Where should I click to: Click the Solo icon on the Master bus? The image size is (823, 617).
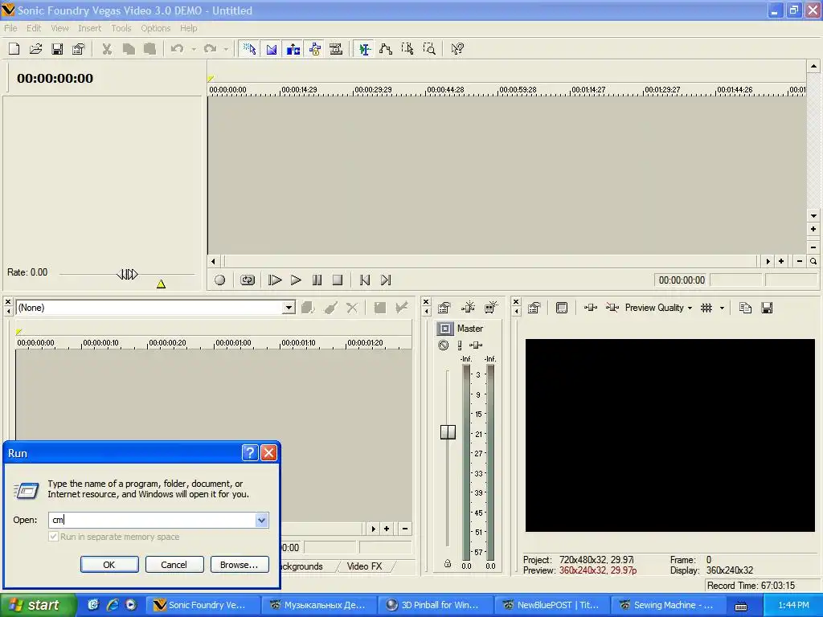[x=460, y=345]
